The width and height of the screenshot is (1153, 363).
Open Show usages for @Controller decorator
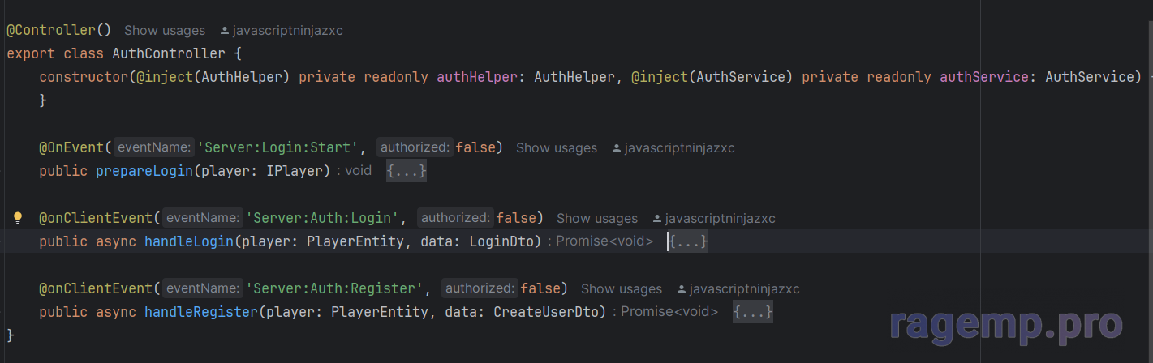[x=165, y=31]
